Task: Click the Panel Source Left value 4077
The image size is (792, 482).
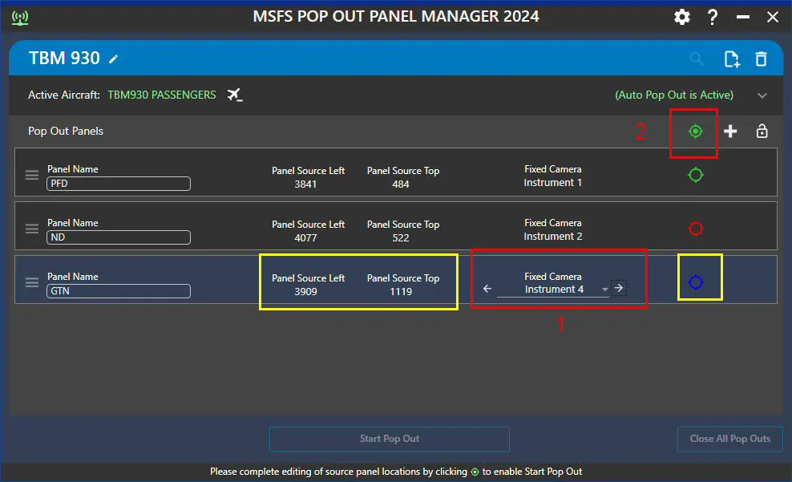Action: [305, 238]
